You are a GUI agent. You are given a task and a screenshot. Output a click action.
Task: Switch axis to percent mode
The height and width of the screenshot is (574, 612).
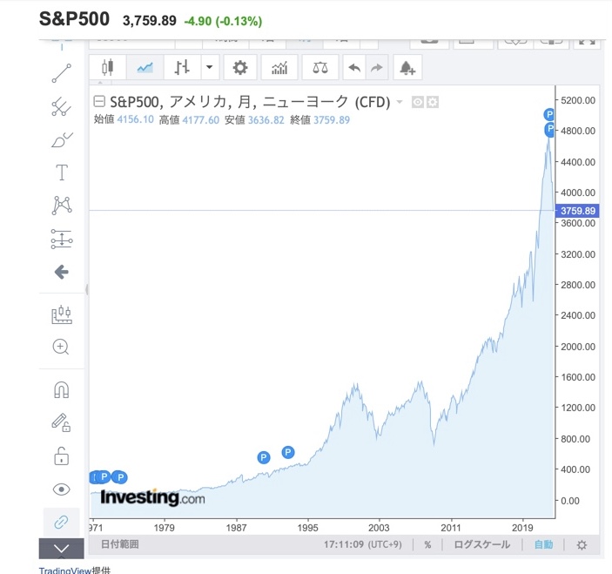(427, 544)
